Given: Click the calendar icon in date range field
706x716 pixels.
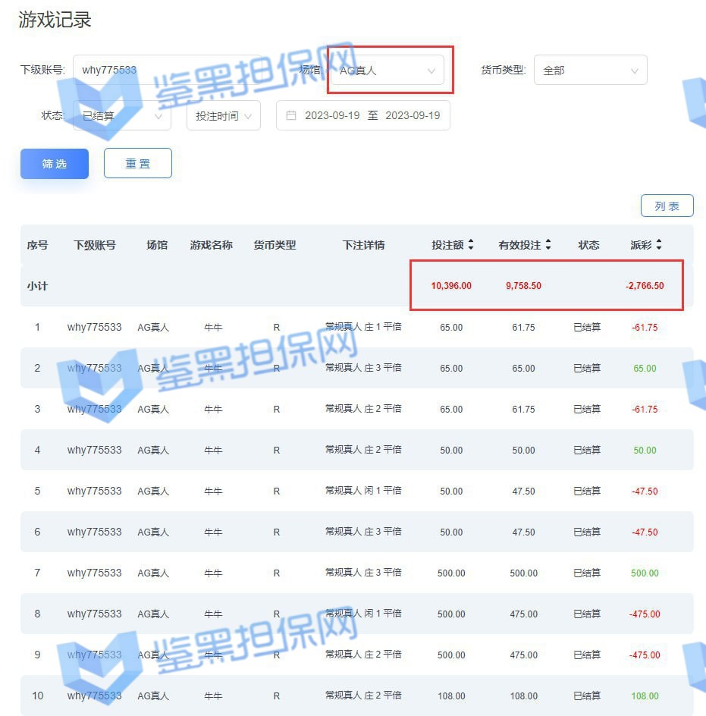Looking at the screenshot, I should click(x=291, y=115).
